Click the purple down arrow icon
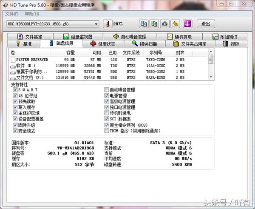 pyautogui.click(x=188, y=23)
